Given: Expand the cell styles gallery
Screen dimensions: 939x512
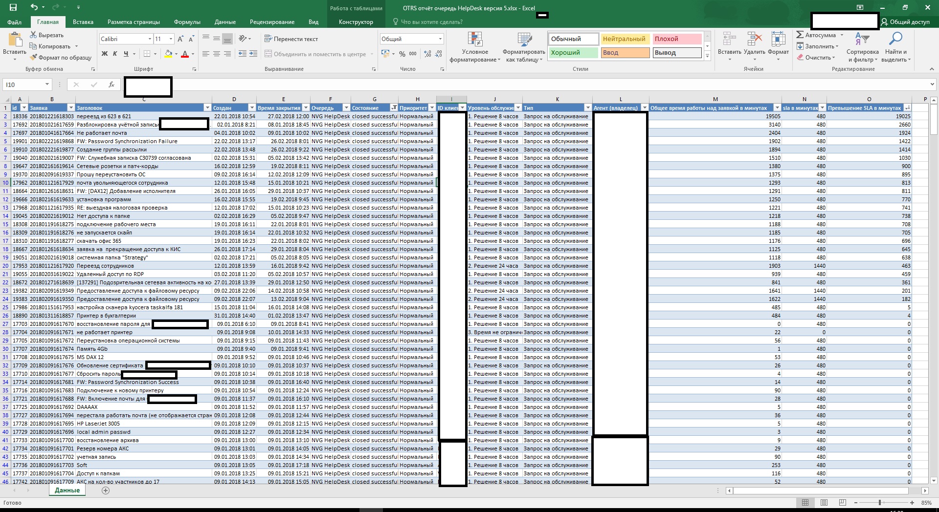Looking at the screenshot, I should [707, 56].
